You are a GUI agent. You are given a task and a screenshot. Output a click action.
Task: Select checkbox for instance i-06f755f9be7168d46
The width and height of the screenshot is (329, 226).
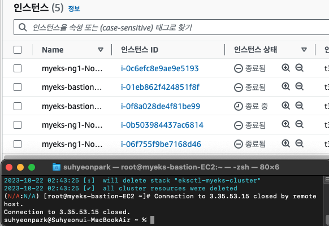18,144
